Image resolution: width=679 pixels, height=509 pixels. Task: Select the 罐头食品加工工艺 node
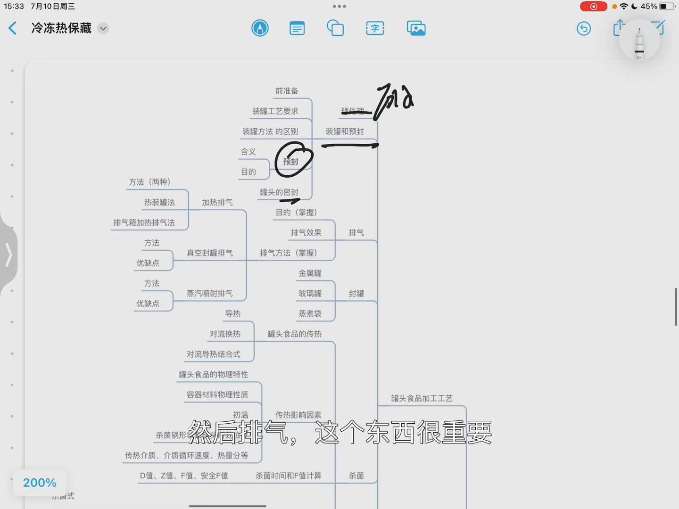(x=422, y=399)
